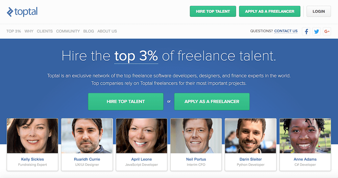Click the large green Apply as a Freelancer button
The image size is (338, 178).
click(212, 101)
